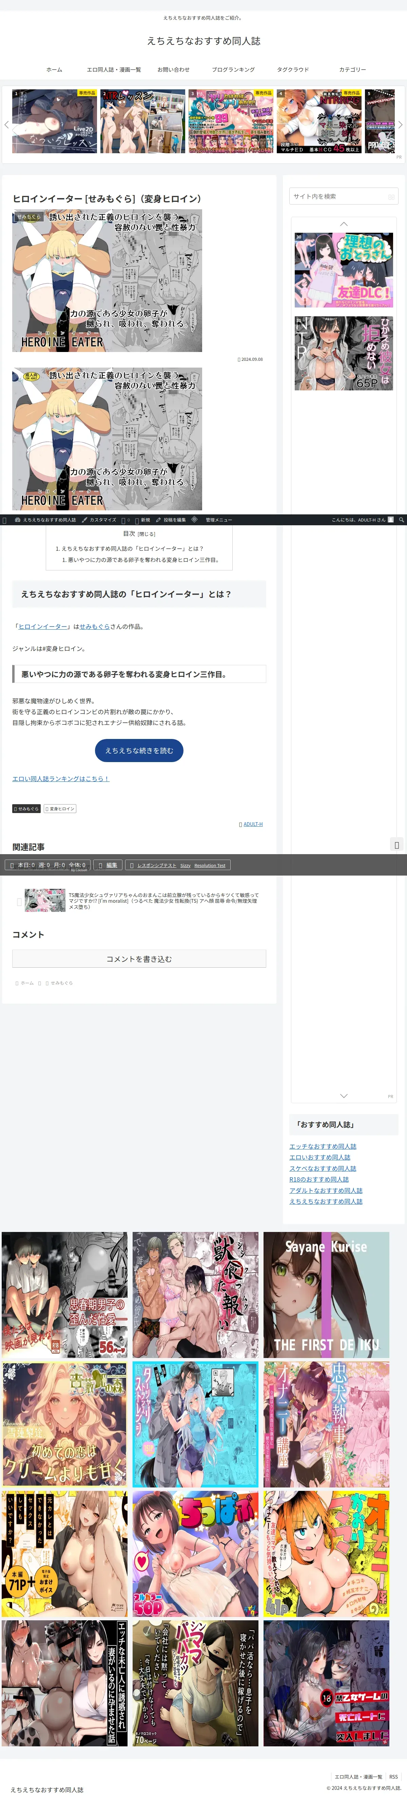Viewport: 407px width, 1798px height.
Task: Follow the ヒロインイーター text link
Action: tap(43, 627)
